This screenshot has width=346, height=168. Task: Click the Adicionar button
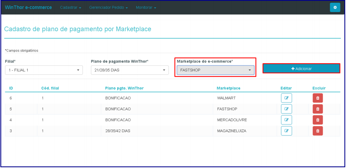[x=301, y=69]
